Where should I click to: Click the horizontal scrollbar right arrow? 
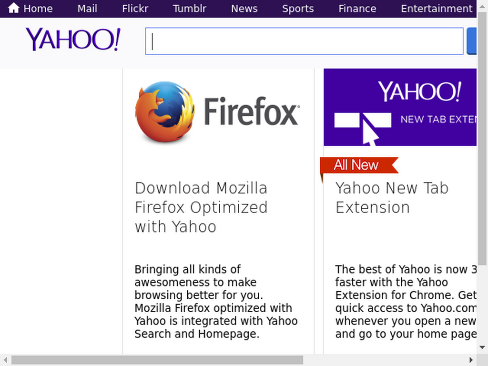[471, 360]
